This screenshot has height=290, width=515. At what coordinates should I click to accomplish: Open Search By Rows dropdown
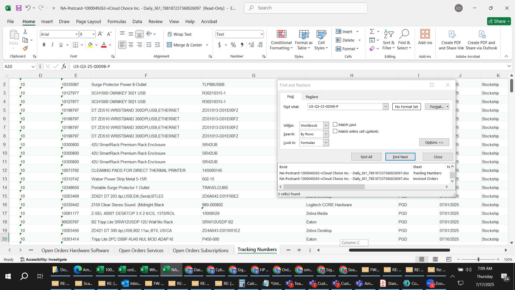point(326,134)
